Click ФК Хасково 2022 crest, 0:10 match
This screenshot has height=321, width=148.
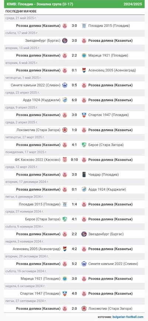[65, 160]
